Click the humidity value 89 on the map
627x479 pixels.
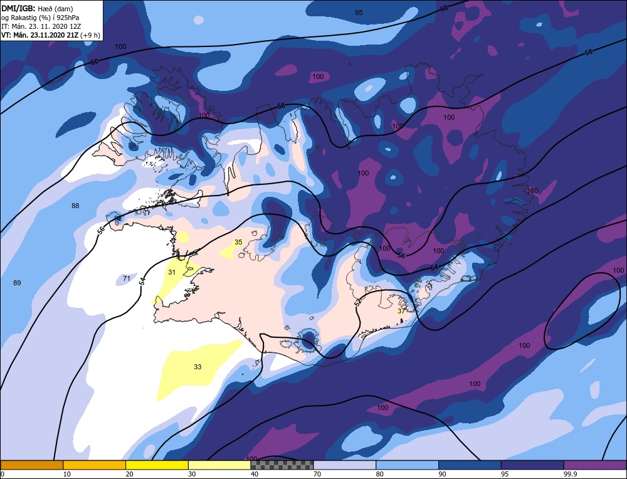(17, 283)
